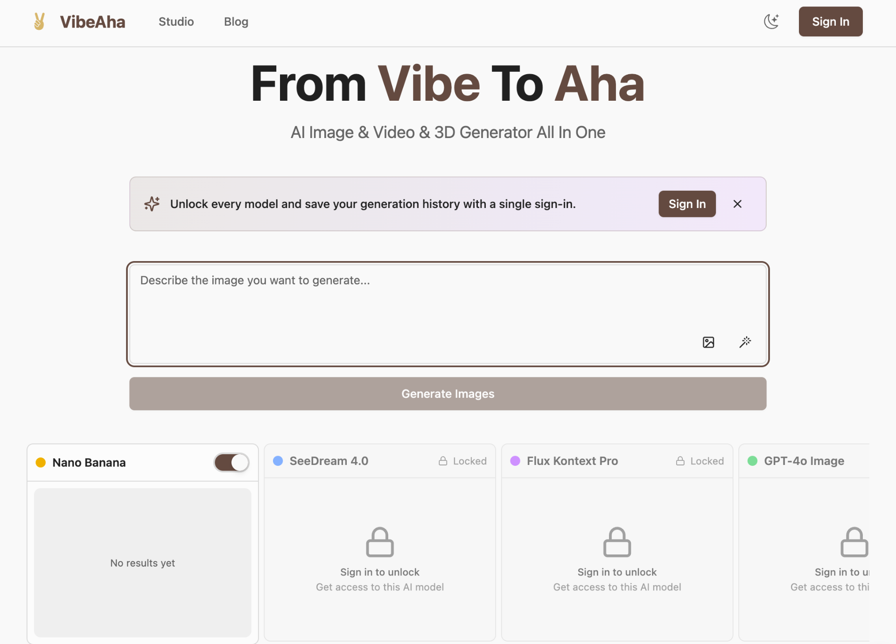Toggle dark mode with the moon icon
896x644 pixels.
point(771,21)
